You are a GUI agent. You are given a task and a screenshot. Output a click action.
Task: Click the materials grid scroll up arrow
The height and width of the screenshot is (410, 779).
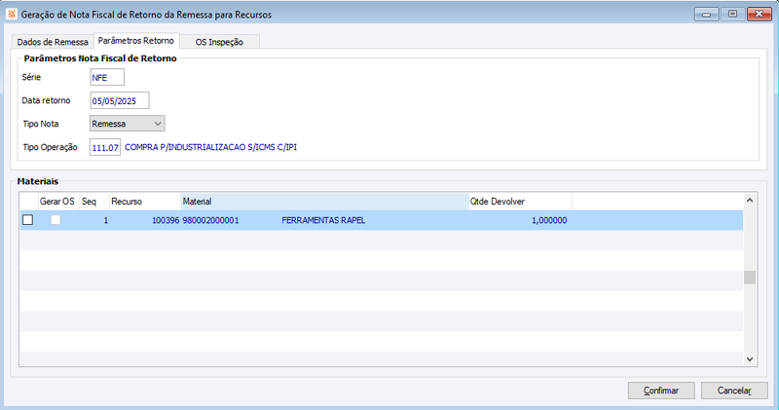(x=750, y=201)
